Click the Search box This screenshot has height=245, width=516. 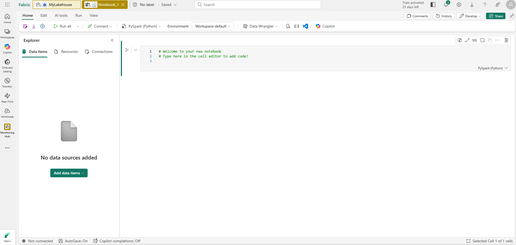[x=258, y=5]
